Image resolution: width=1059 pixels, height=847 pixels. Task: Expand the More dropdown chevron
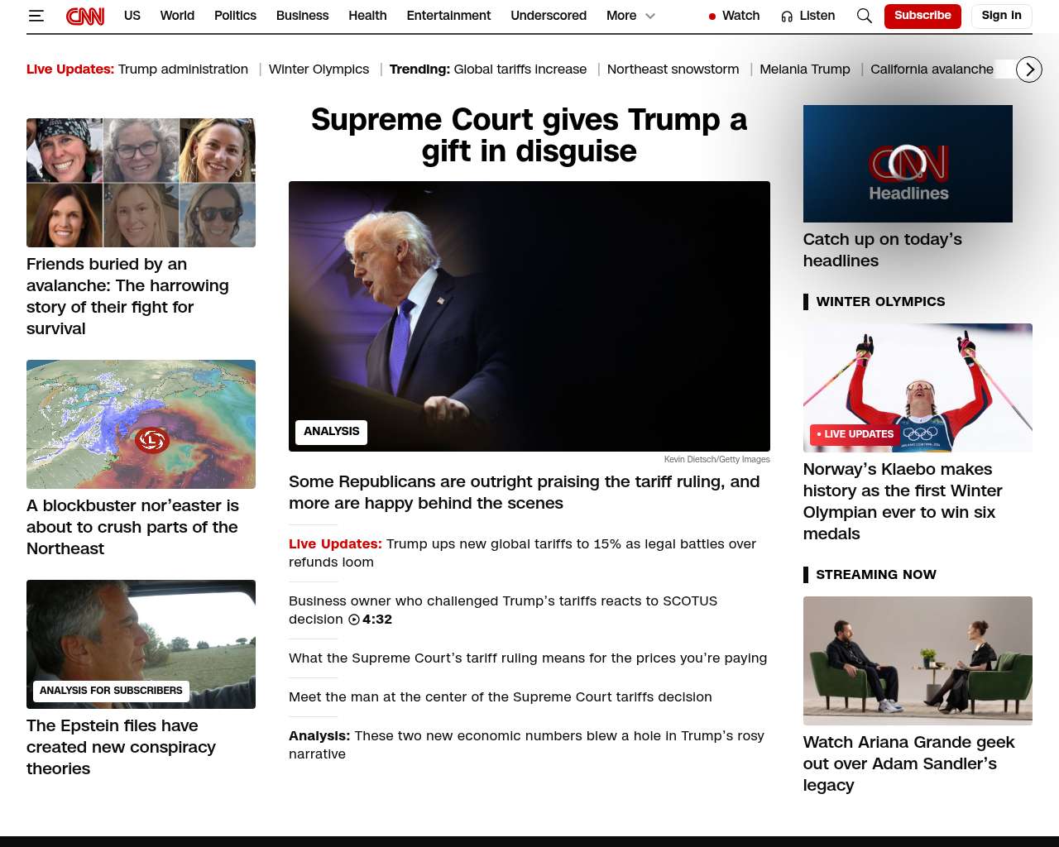point(650,17)
